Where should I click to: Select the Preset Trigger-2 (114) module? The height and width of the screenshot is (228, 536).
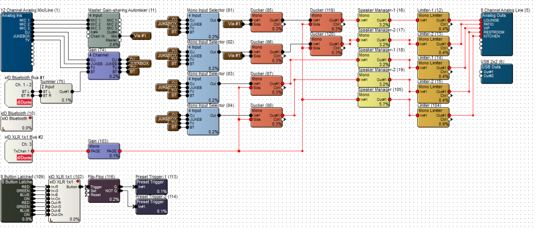tap(152, 206)
